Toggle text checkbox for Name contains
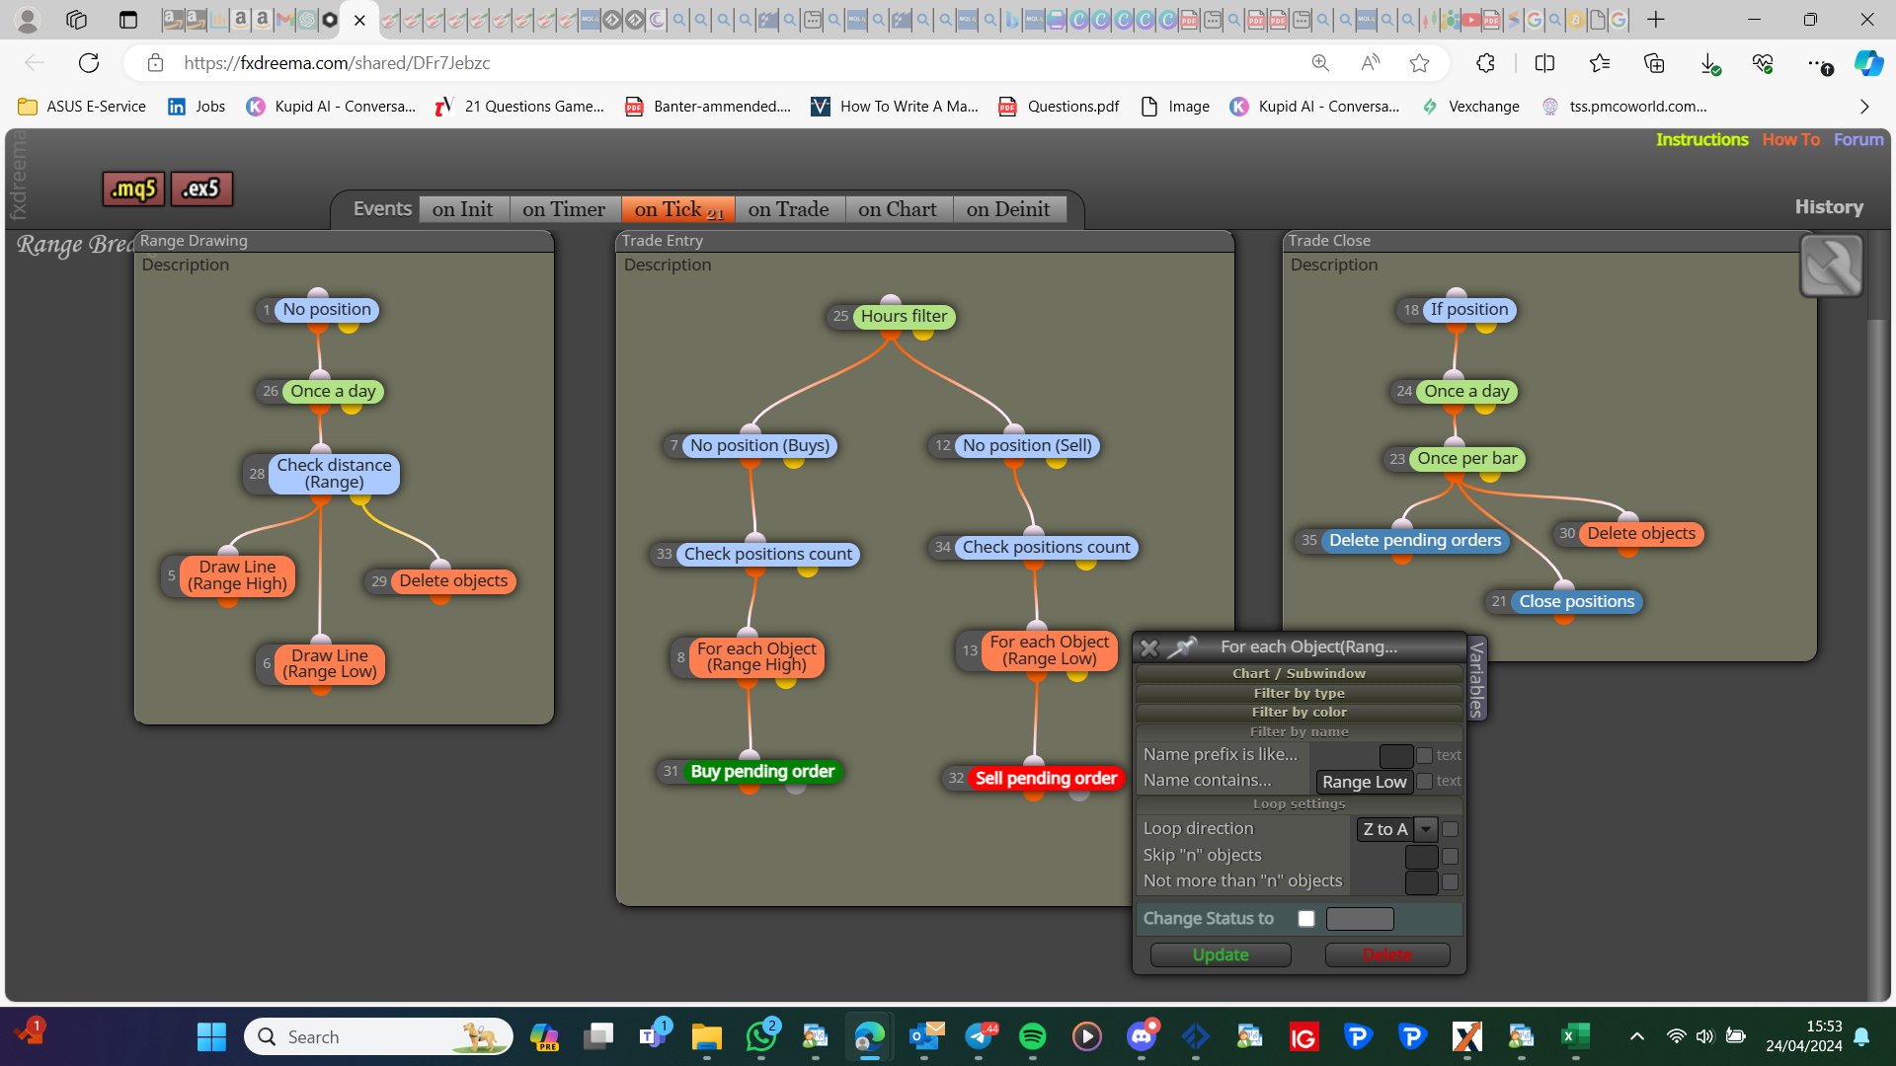 1424,781
